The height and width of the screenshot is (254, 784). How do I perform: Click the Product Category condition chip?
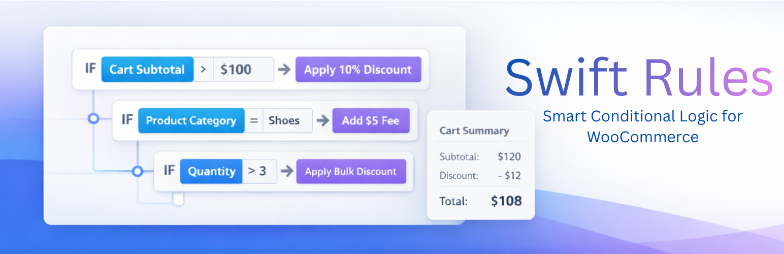pos(191,121)
